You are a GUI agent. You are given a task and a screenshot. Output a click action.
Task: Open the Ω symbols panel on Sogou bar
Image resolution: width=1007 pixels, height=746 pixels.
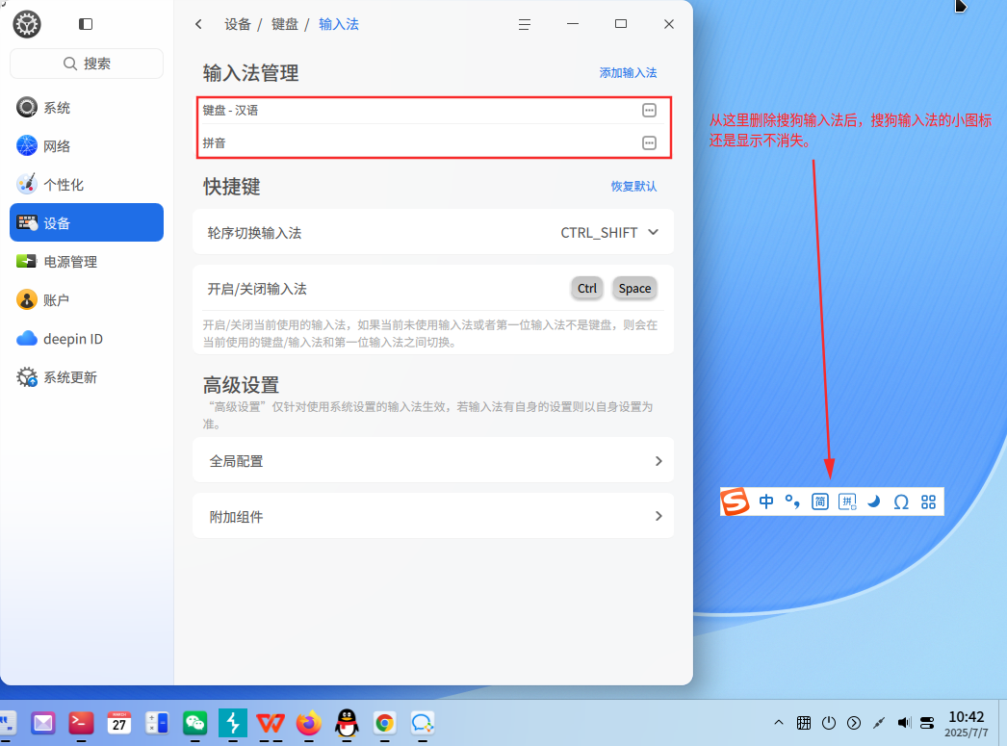click(901, 502)
